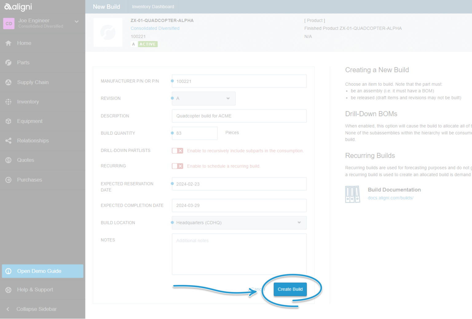This screenshot has width=472, height=319.
Task: Open the Inventory section
Action: pos(9,102)
